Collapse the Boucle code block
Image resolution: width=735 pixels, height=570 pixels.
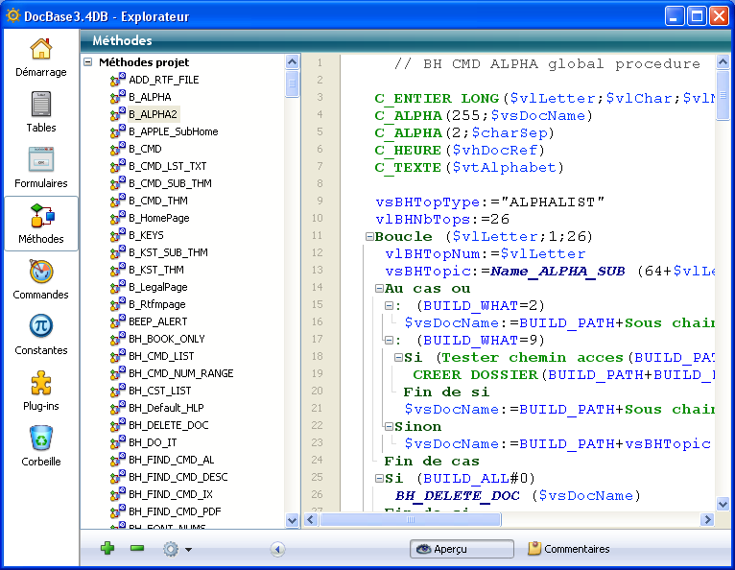[369, 237]
